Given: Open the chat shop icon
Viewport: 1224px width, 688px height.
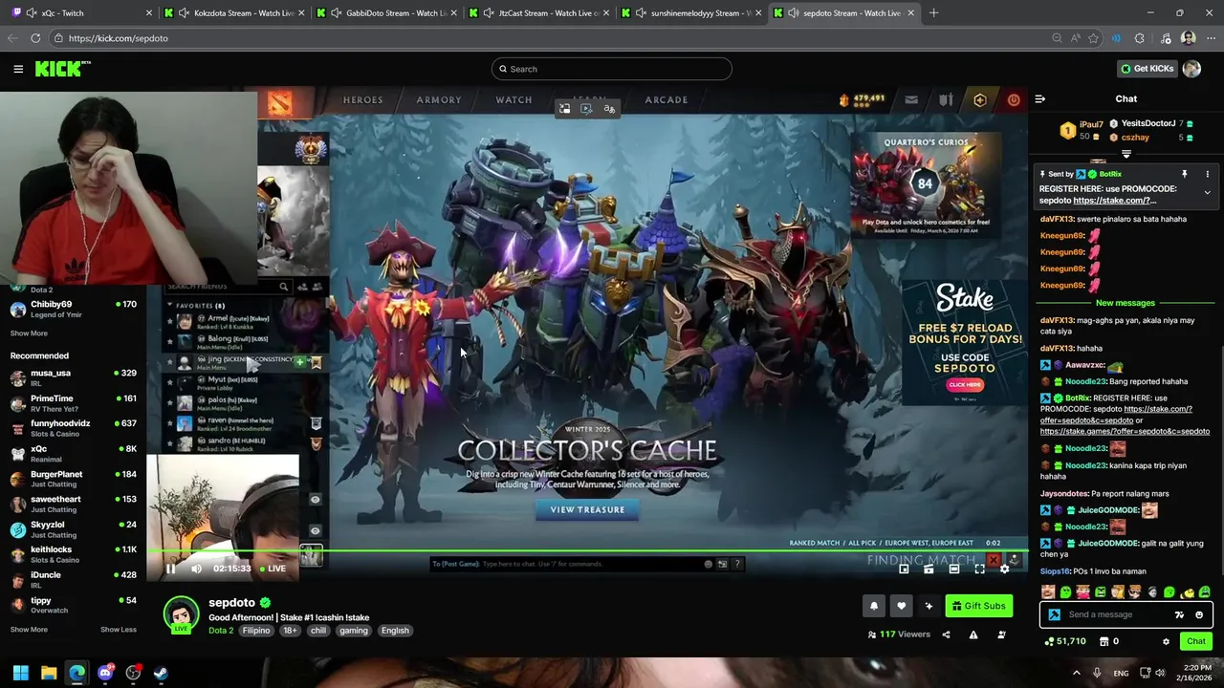Looking at the screenshot, I should point(1104,641).
